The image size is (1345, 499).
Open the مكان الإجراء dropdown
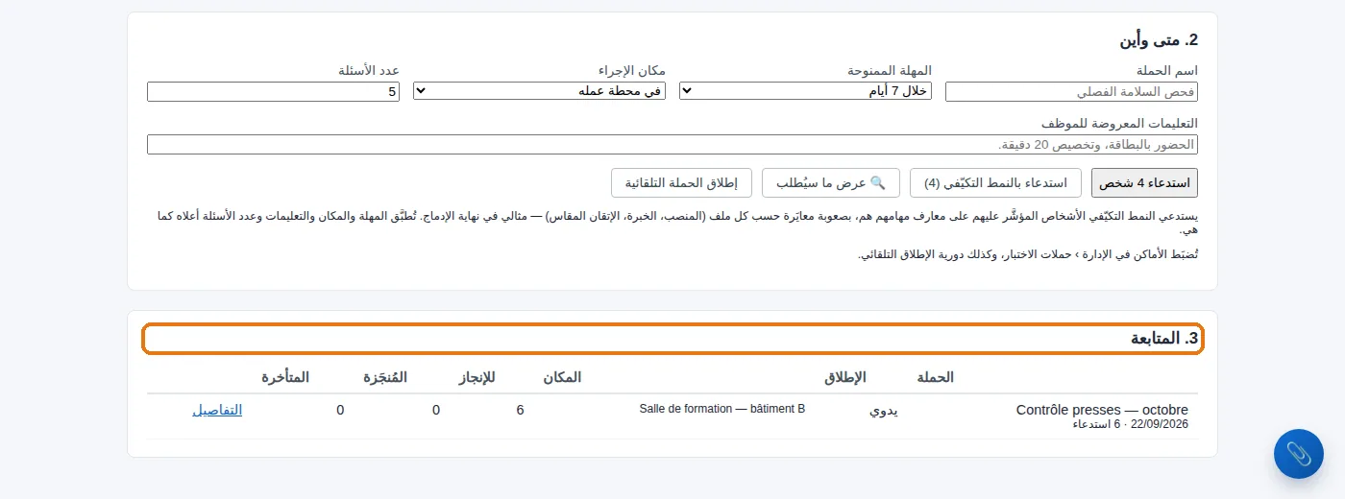click(x=539, y=91)
